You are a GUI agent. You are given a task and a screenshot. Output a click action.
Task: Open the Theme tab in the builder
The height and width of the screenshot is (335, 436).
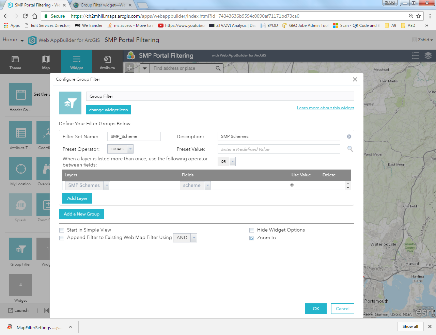pyautogui.click(x=15, y=62)
